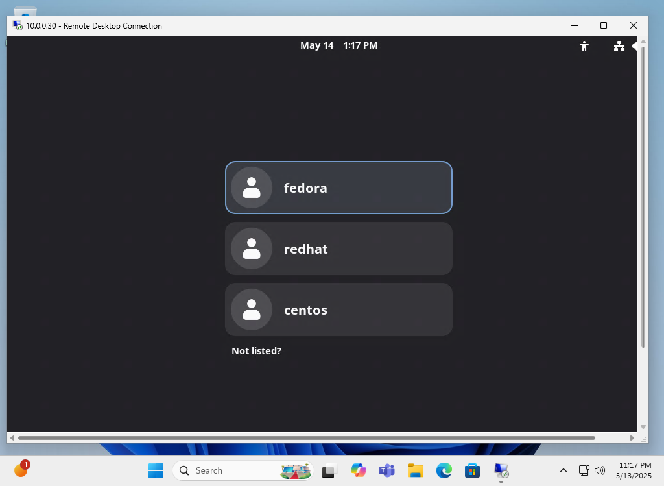Click the taskbar Search box

(243, 470)
